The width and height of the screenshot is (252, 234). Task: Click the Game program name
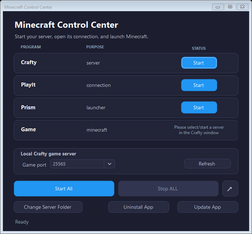point(29,129)
